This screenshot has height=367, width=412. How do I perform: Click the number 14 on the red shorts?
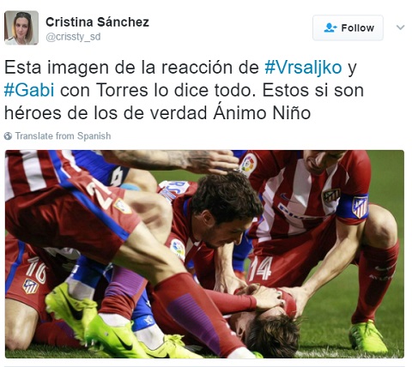tap(260, 268)
